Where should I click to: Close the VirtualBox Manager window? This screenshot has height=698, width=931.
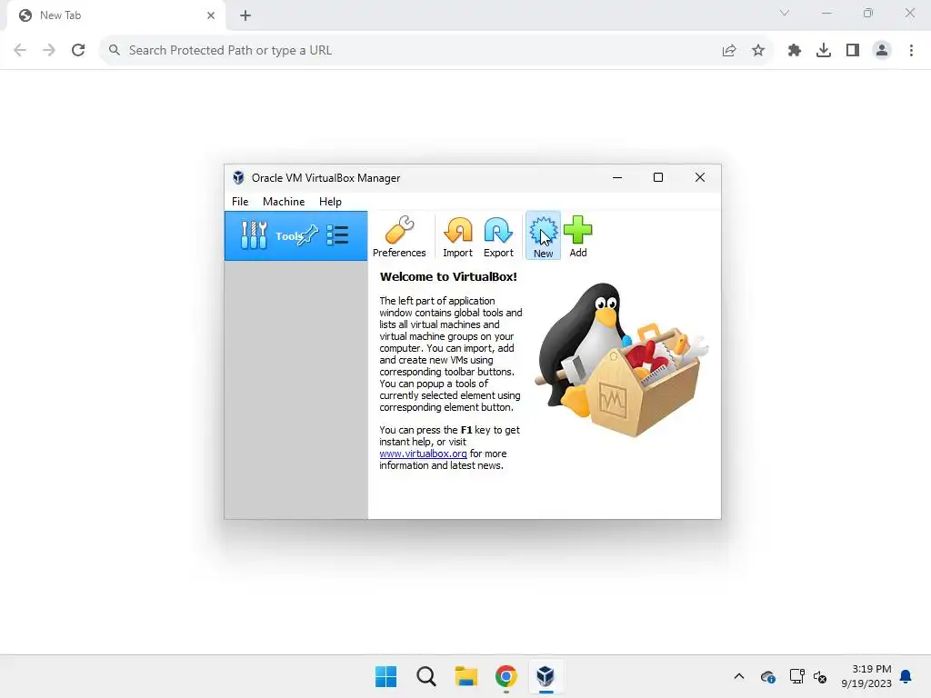[700, 177]
